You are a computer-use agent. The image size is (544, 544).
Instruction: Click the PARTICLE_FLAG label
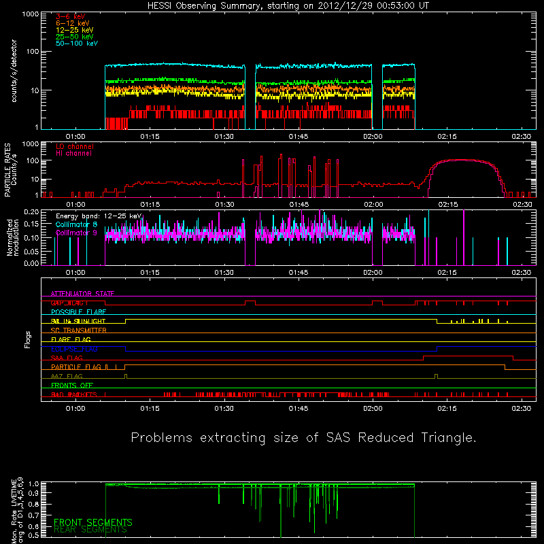[76, 367]
